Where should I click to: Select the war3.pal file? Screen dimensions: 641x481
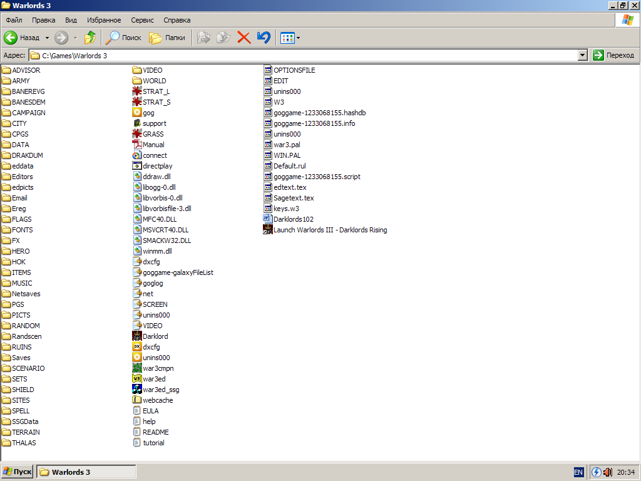[x=282, y=145]
